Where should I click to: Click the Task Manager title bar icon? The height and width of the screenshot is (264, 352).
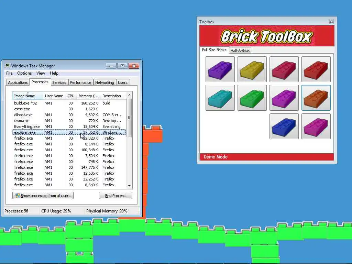(8, 66)
